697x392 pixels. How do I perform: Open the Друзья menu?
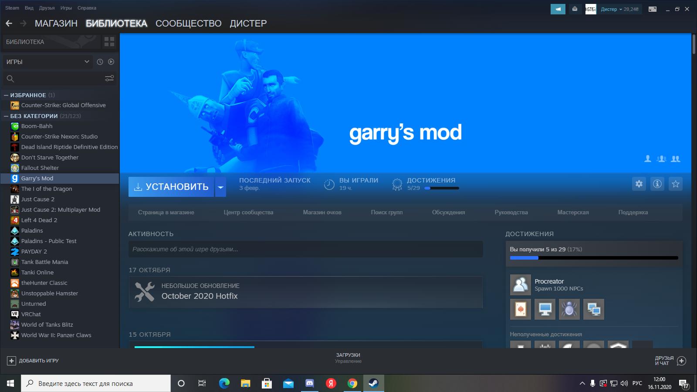pyautogui.click(x=47, y=8)
